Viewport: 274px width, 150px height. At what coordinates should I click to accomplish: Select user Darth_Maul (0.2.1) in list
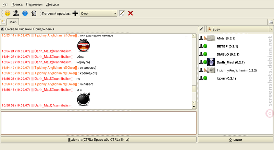pos(231,62)
